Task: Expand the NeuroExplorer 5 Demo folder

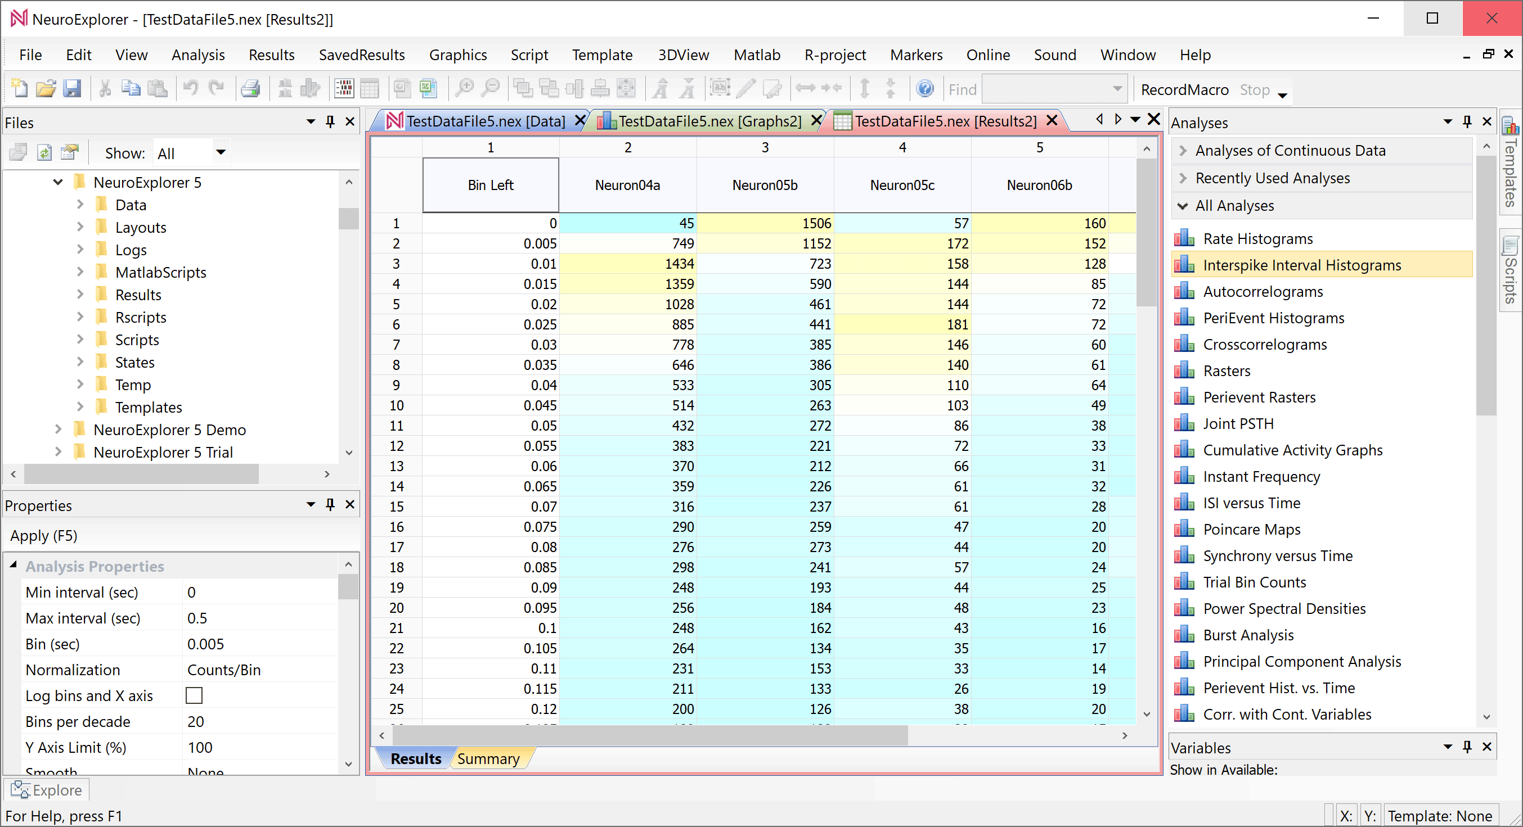Action: pos(58,430)
